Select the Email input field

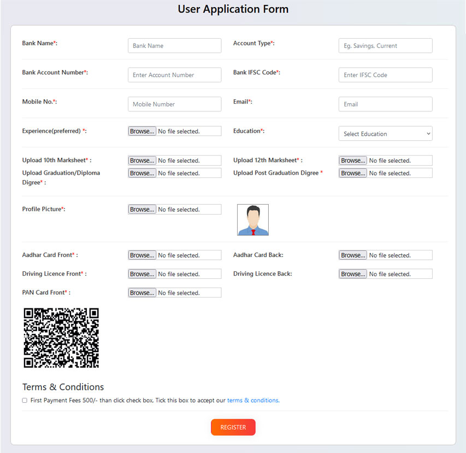coord(385,104)
